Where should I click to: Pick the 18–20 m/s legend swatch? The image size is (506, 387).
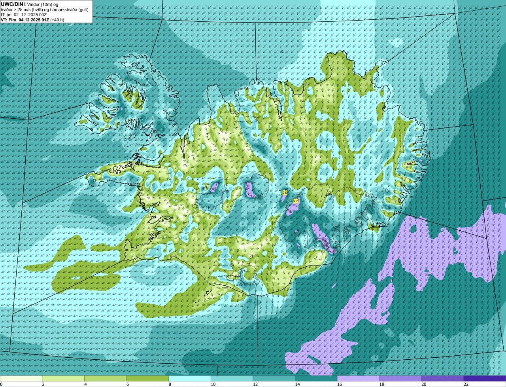point(400,378)
